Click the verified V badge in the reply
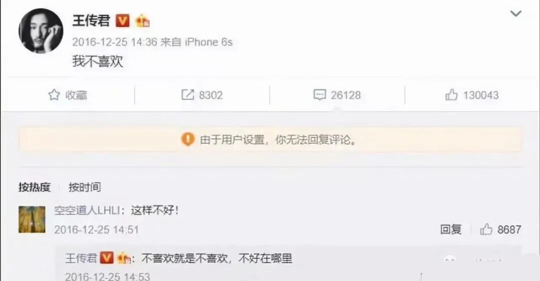Image resolution: width=540 pixels, height=281 pixels. point(107,257)
